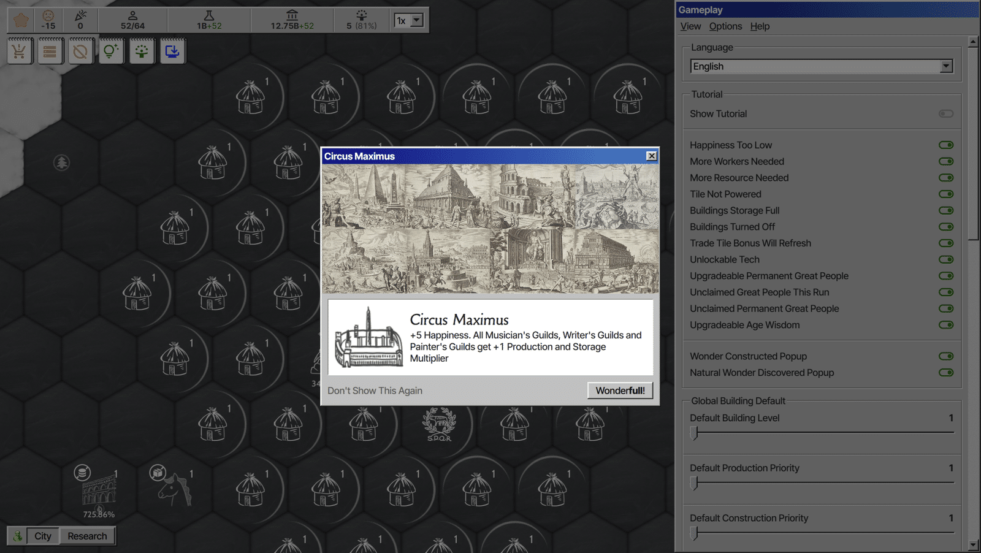Open the shopping cart trade toolbar icon
Viewport: 981px width, 553px height.
click(x=20, y=51)
